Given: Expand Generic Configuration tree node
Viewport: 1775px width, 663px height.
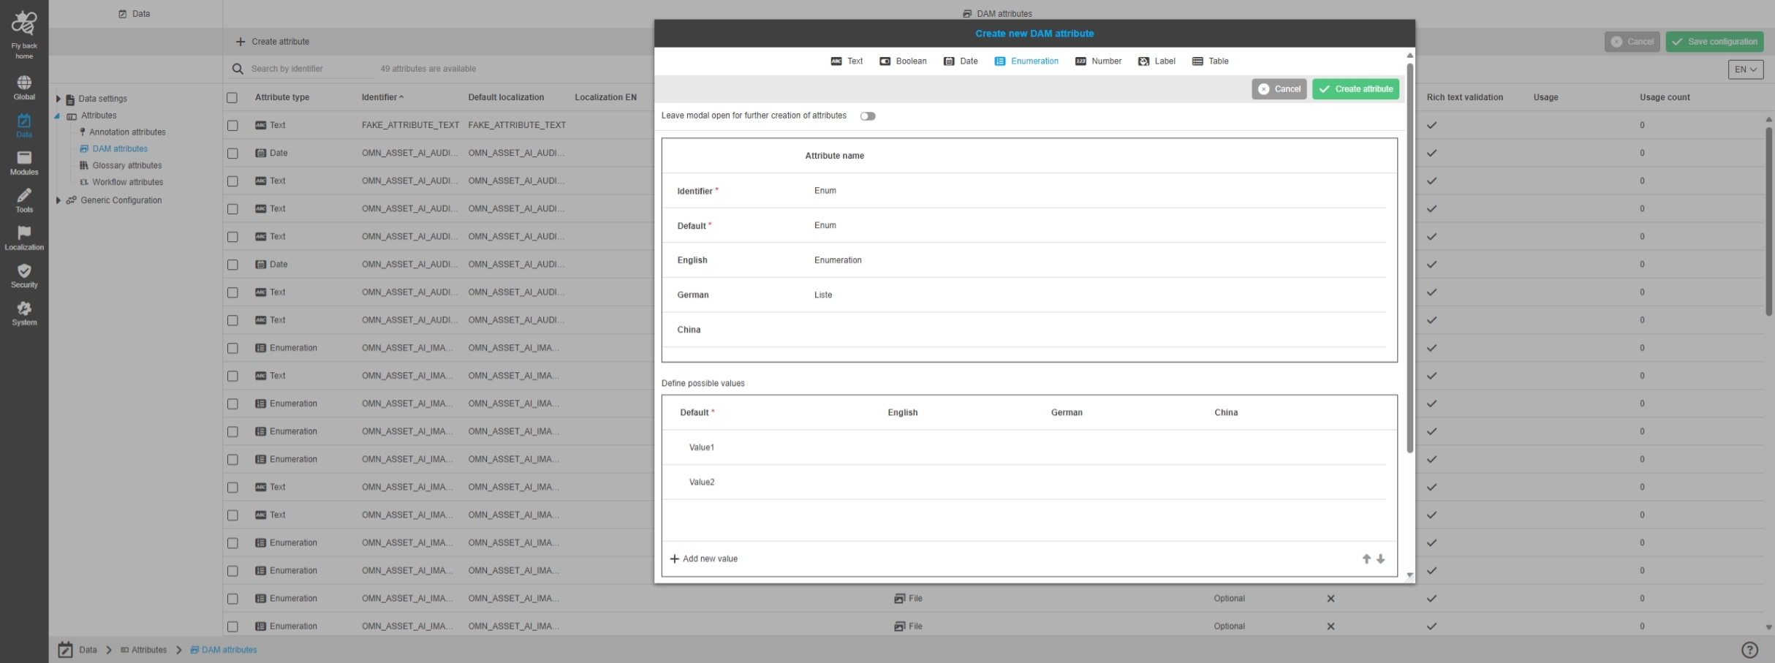Looking at the screenshot, I should (58, 200).
